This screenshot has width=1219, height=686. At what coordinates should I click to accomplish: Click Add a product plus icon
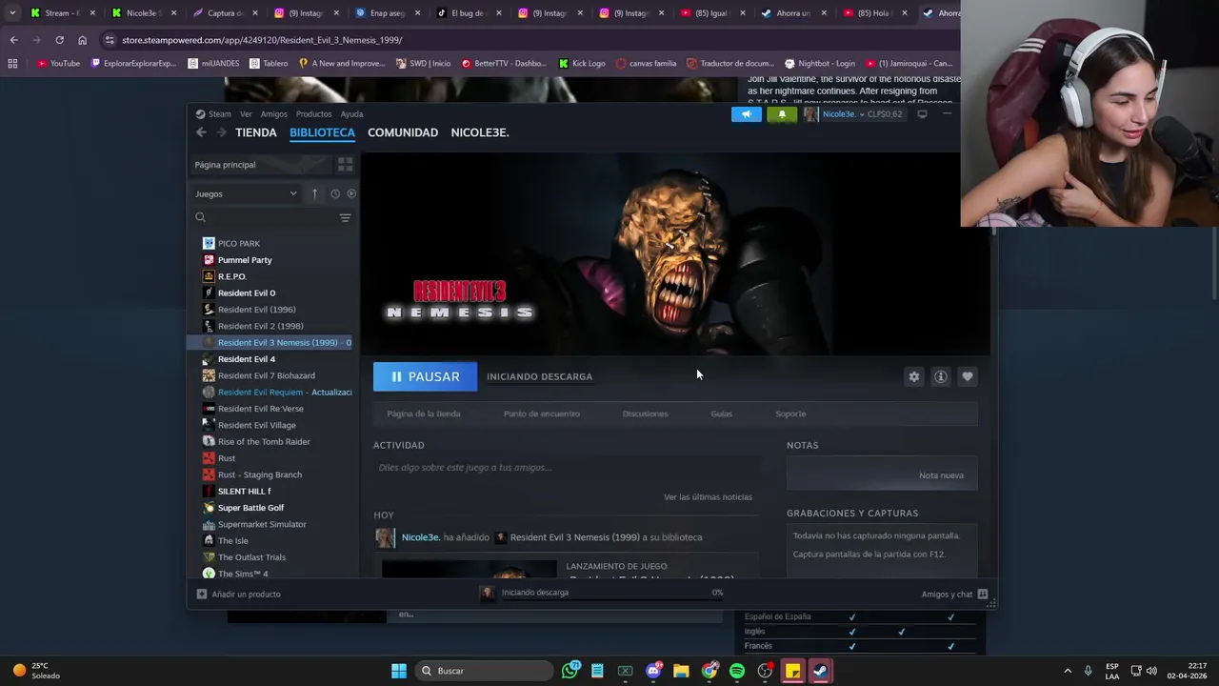click(x=201, y=595)
